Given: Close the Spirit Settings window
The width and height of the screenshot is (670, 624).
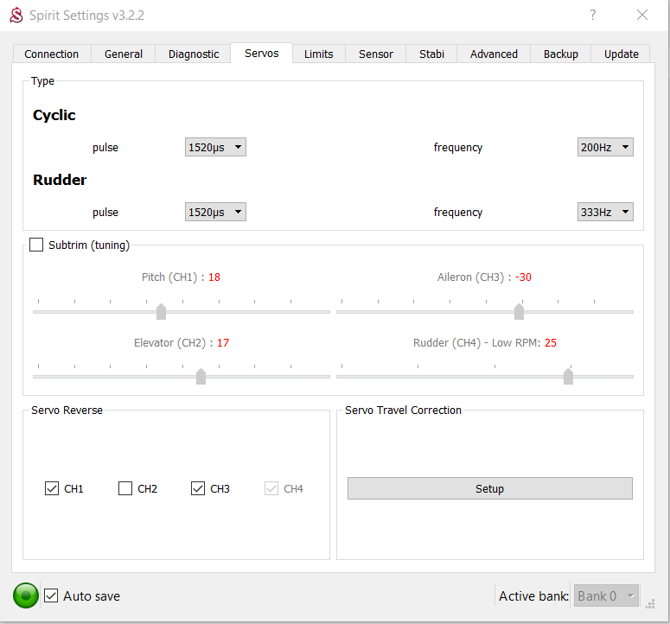Looking at the screenshot, I should pyautogui.click(x=641, y=15).
